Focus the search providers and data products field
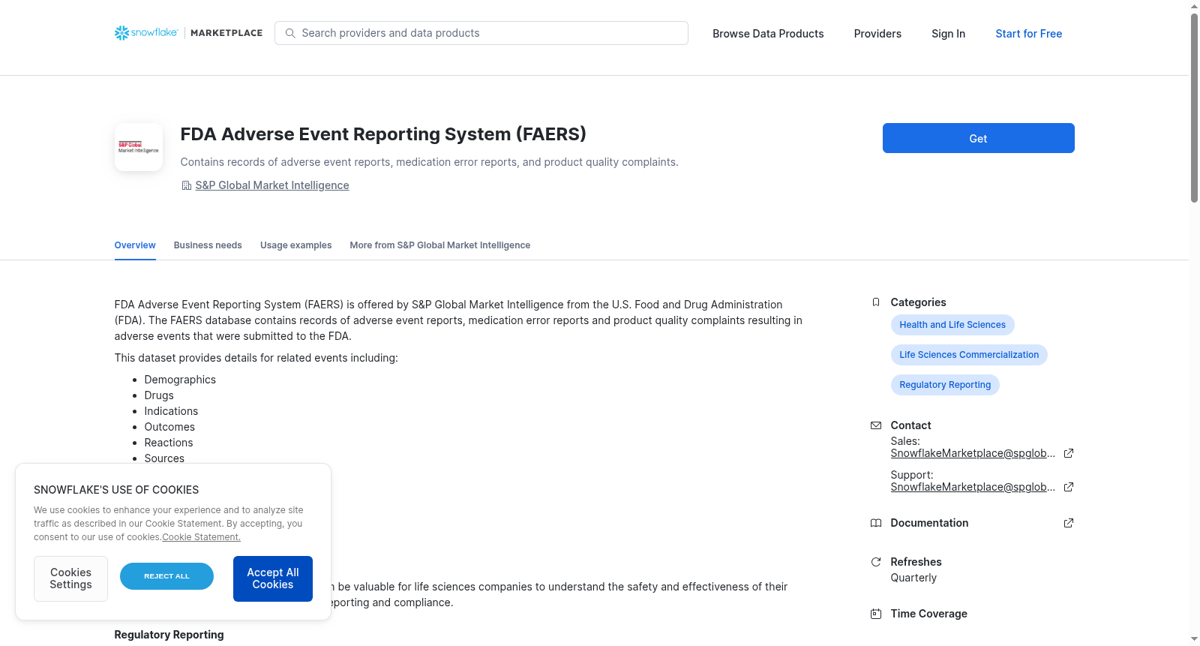Image resolution: width=1200 pixels, height=646 pixels. tap(481, 33)
